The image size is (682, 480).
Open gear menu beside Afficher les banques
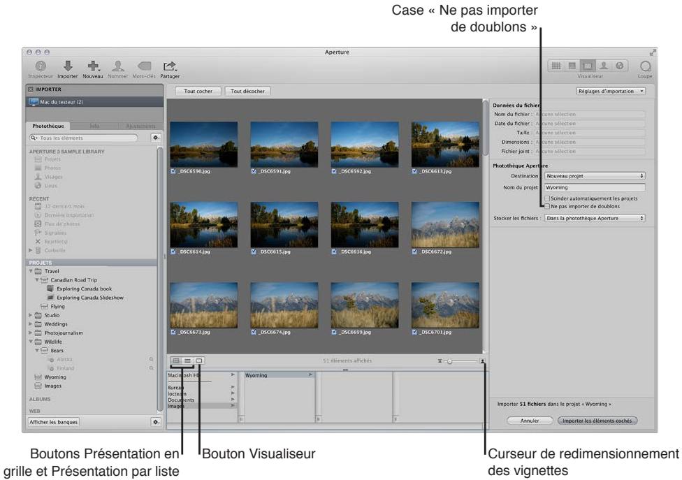click(155, 422)
